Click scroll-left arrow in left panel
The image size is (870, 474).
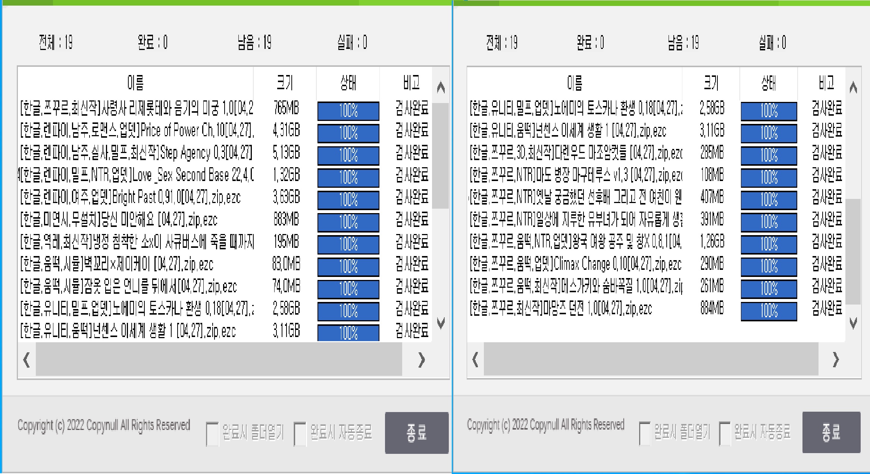pos(26,360)
